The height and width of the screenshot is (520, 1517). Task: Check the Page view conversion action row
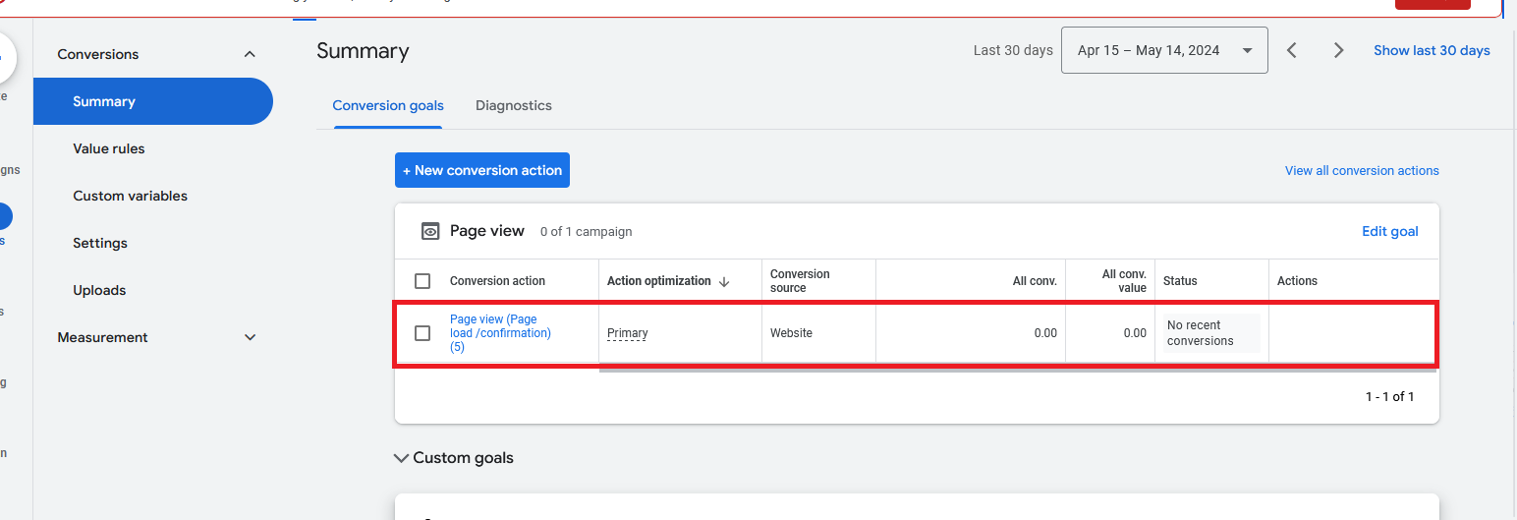[x=422, y=333]
